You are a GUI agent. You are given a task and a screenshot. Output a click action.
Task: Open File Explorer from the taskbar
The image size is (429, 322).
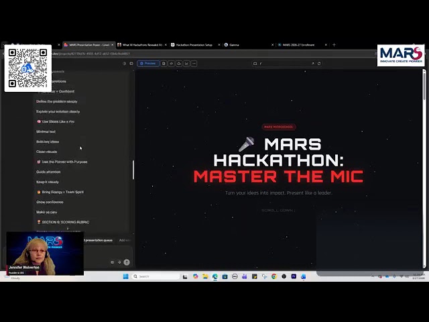click(x=205, y=276)
